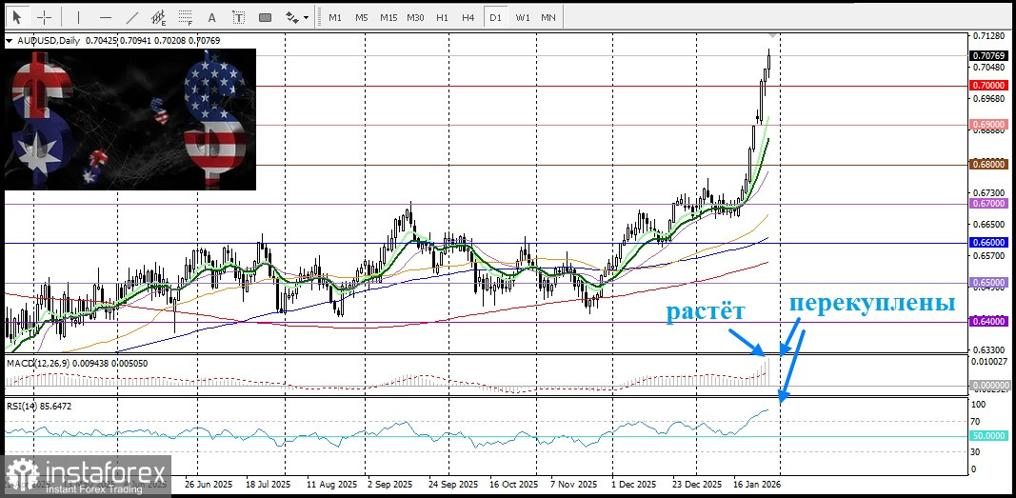Choose the vertical line drawing tool
Image resolution: width=1016 pixels, height=498 pixels.
click(x=79, y=17)
